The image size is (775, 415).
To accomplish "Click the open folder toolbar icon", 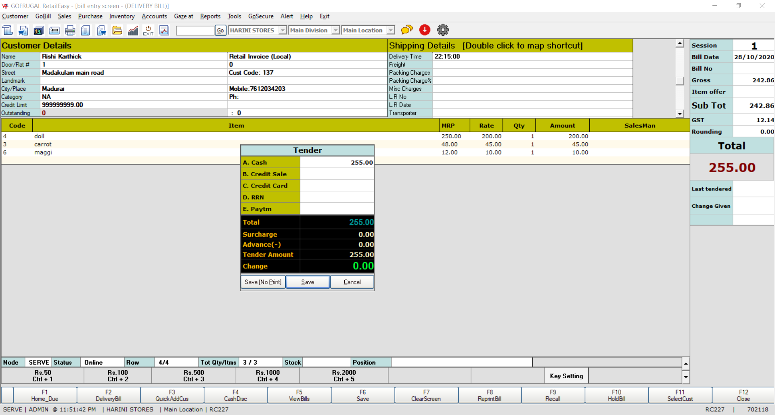I will click(x=117, y=30).
